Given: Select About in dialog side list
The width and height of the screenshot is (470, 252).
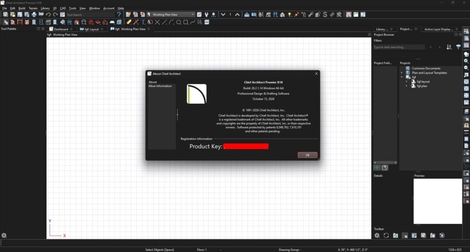Looking at the screenshot, I should tap(152, 82).
